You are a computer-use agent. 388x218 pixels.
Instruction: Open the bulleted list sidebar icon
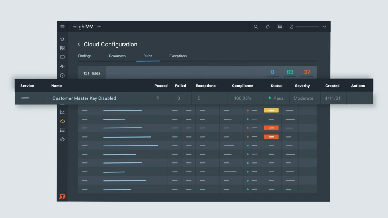pyautogui.click(x=62, y=130)
